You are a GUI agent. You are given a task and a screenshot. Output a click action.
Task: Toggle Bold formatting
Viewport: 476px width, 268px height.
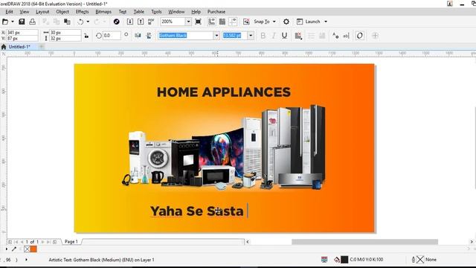tap(263, 36)
